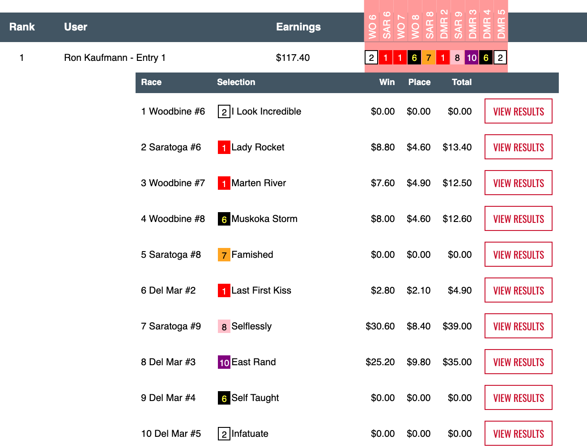587x448 pixels.
Task: Click purple 10 swatch in Ron Kaufmann's summary row
Action: pos(472,58)
